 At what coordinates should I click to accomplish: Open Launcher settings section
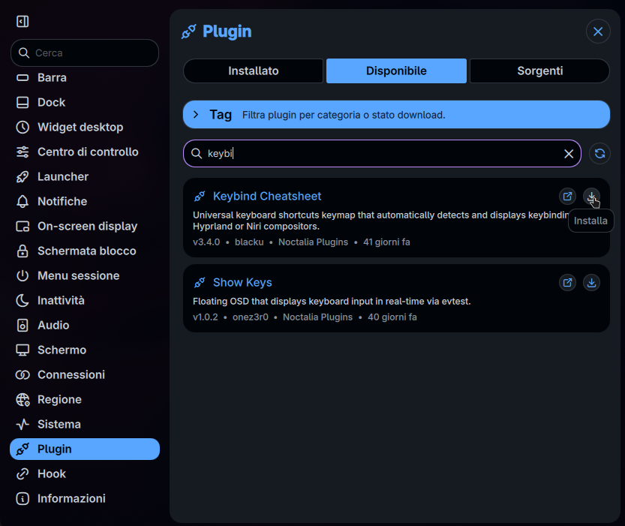(x=85, y=176)
